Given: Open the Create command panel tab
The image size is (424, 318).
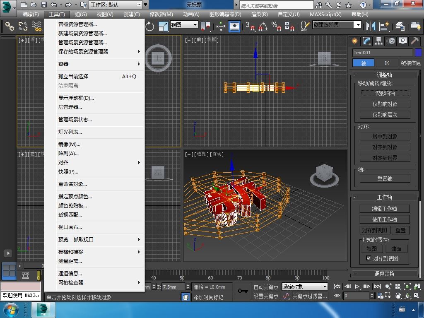Looking at the screenshot, I should (x=354, y=41).
